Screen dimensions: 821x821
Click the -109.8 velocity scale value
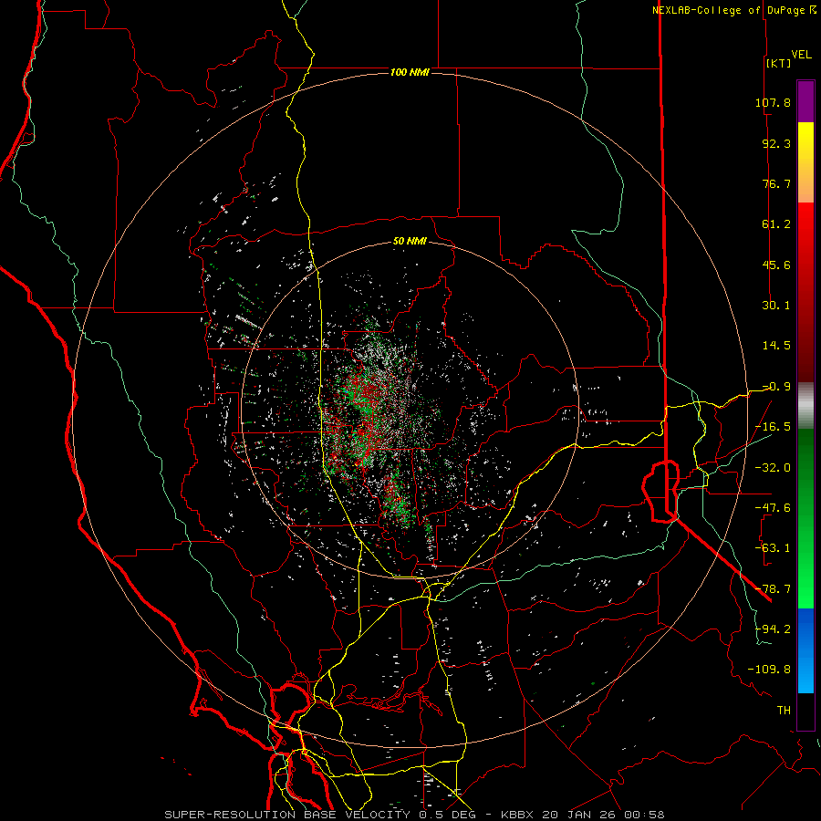point(769,670)
